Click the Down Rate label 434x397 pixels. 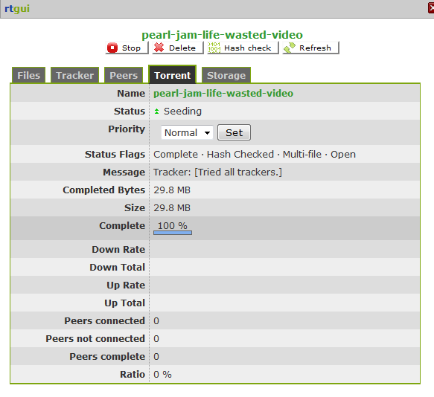pos(118,249)
